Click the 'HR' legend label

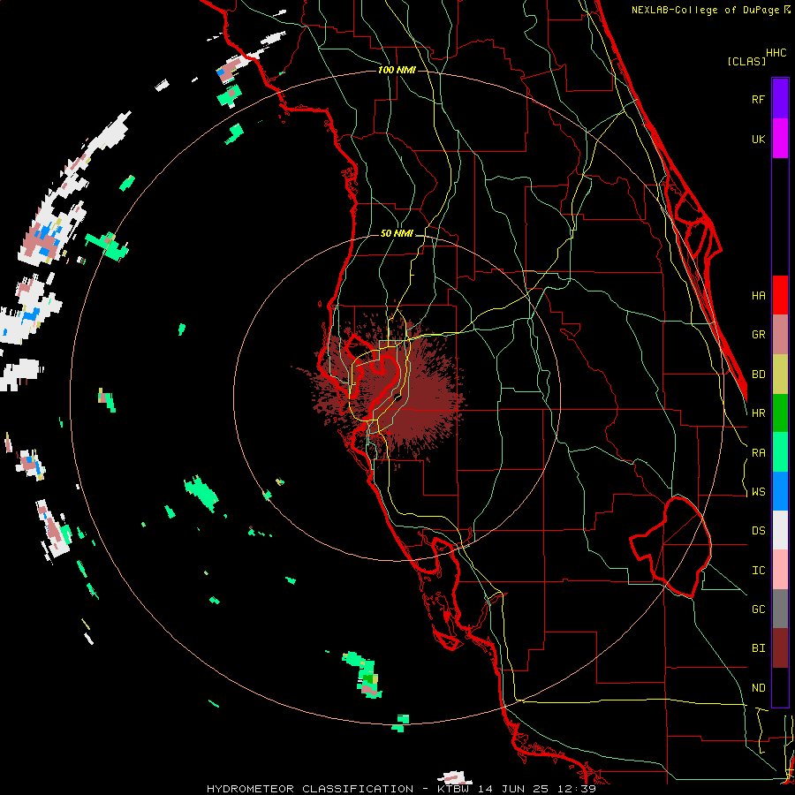(758, 413)
